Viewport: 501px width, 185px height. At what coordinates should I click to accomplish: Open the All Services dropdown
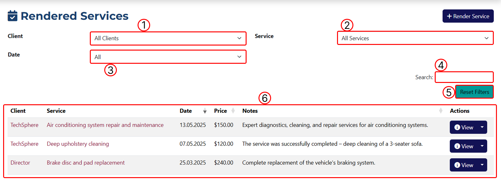pyautogui.click(x=415, y=38)
